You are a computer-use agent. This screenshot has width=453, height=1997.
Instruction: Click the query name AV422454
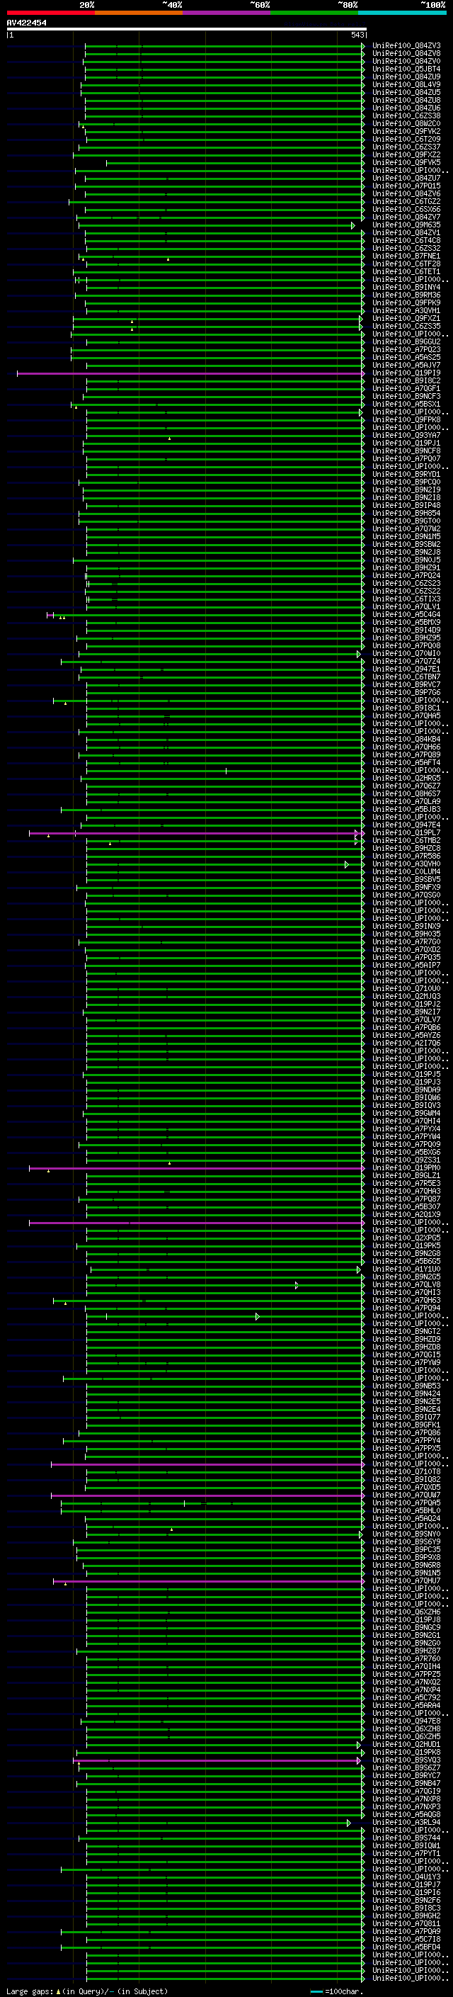(26, 23)
